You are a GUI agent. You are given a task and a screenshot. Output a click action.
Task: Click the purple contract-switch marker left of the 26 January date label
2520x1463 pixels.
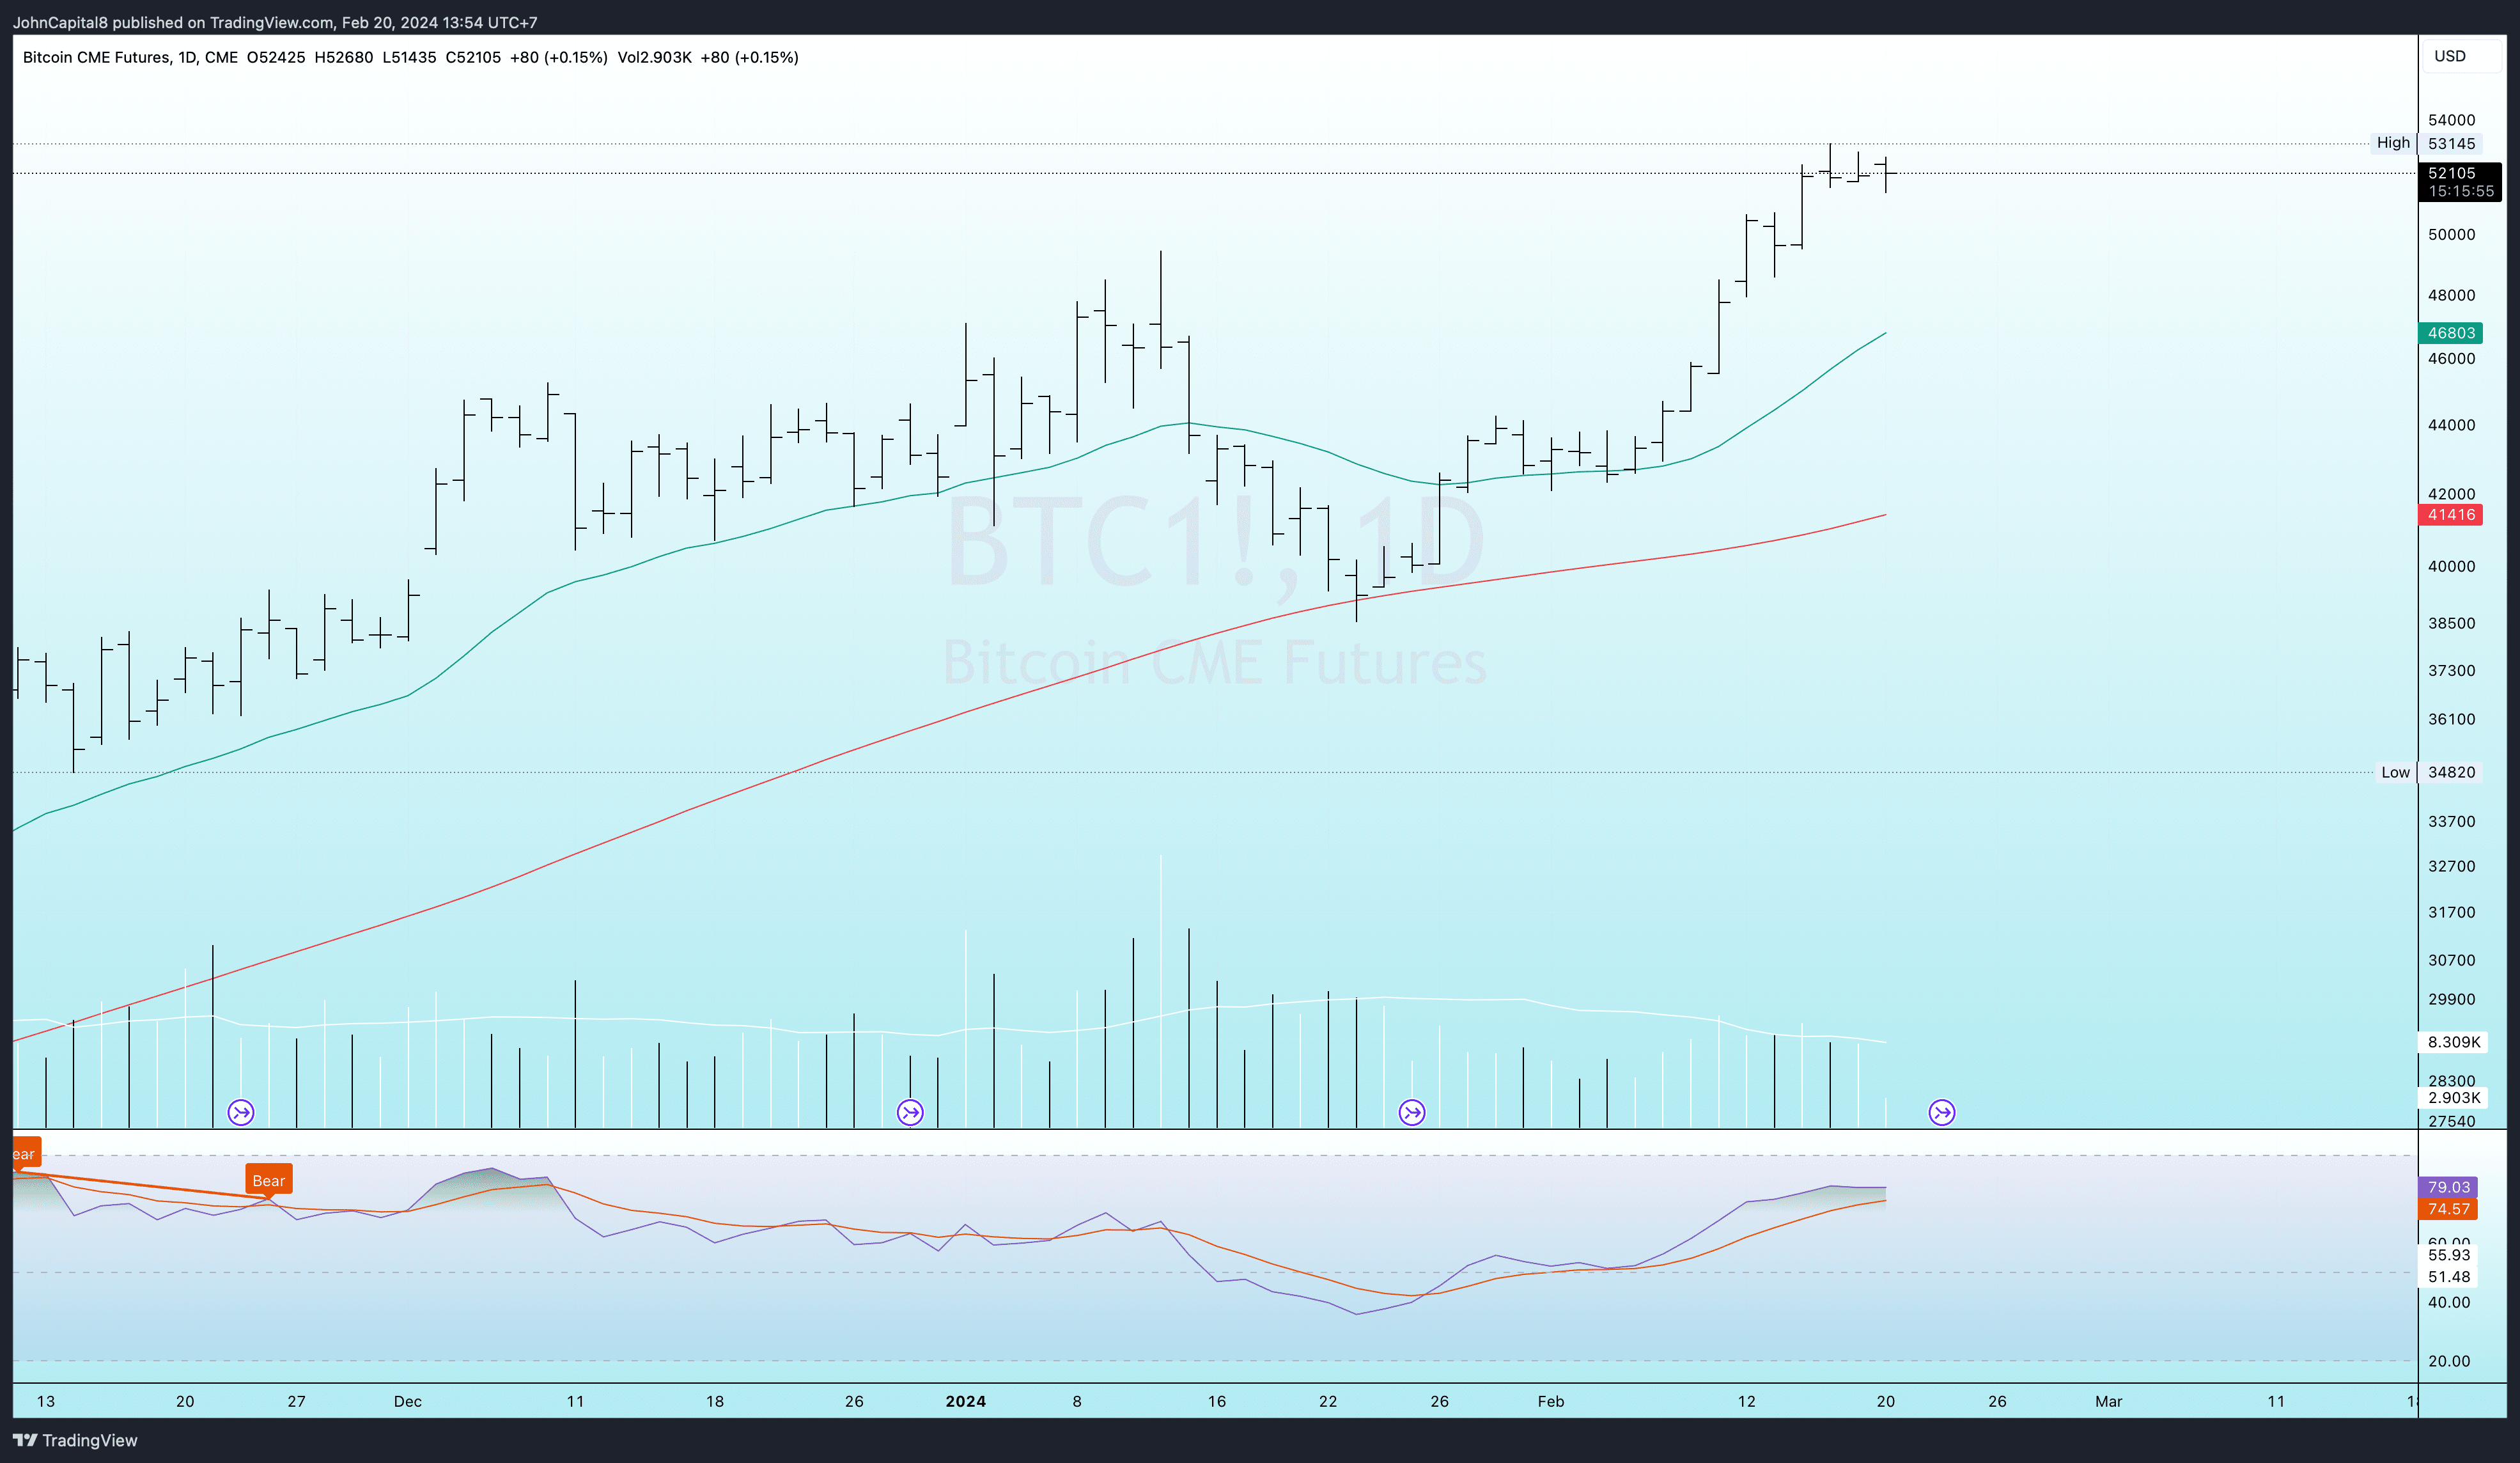1412,1112
